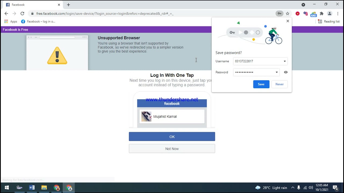Open the Extensions puzzle icon
The width and height of the screenshot is (344, 193).
(322, 14)
